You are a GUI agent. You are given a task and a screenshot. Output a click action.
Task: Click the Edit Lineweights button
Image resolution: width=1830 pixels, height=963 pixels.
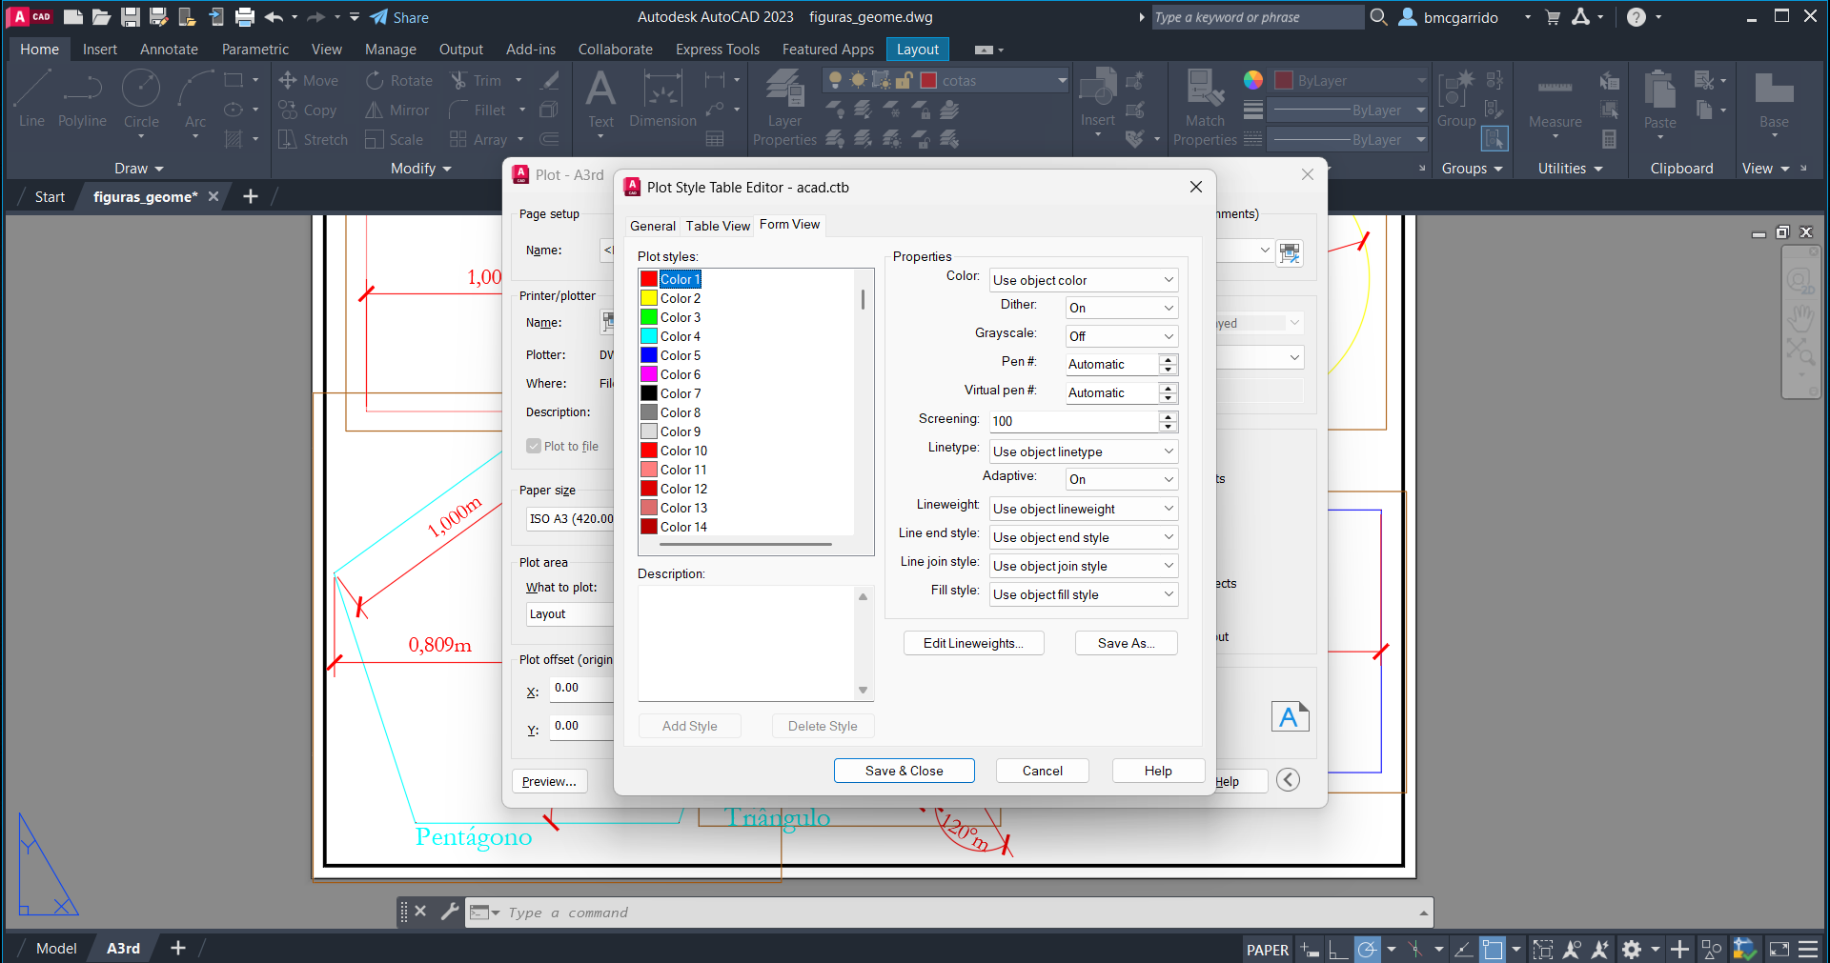click(x=973, y=643)
